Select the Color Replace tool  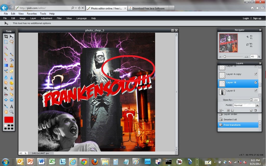(6, 71)
